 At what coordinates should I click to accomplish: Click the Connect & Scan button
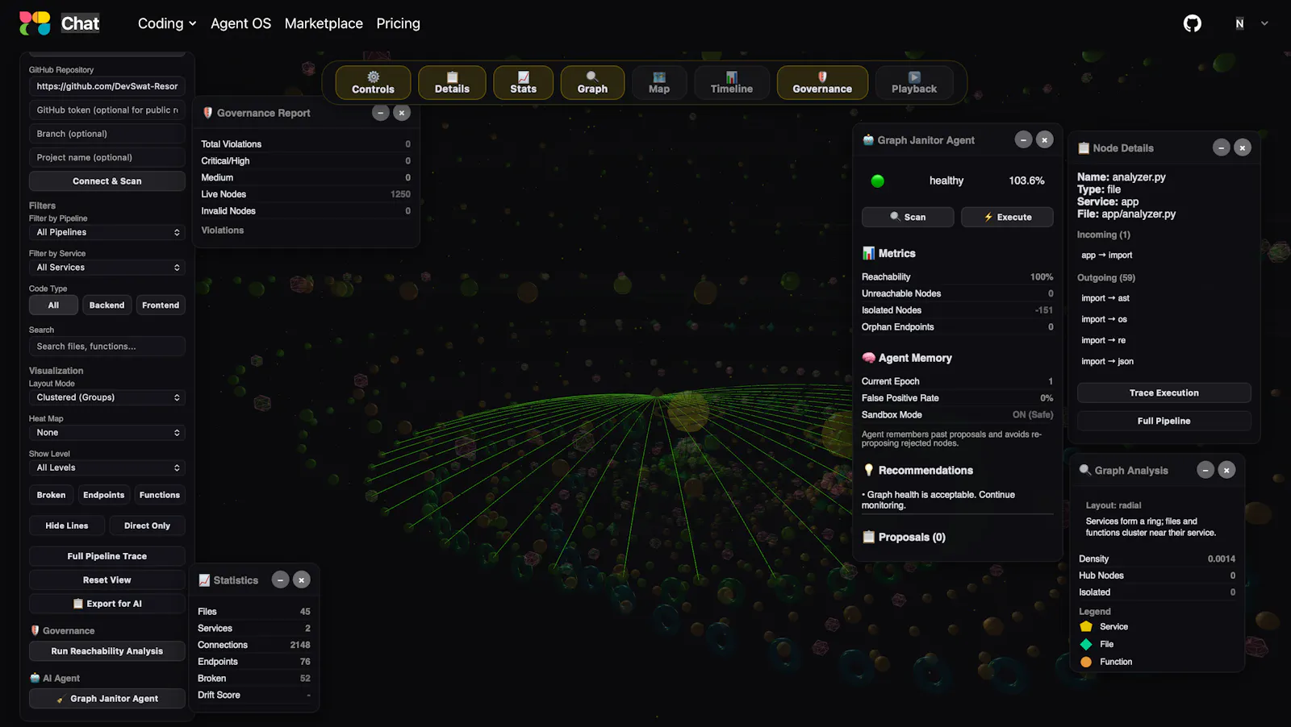click(107, 181)
